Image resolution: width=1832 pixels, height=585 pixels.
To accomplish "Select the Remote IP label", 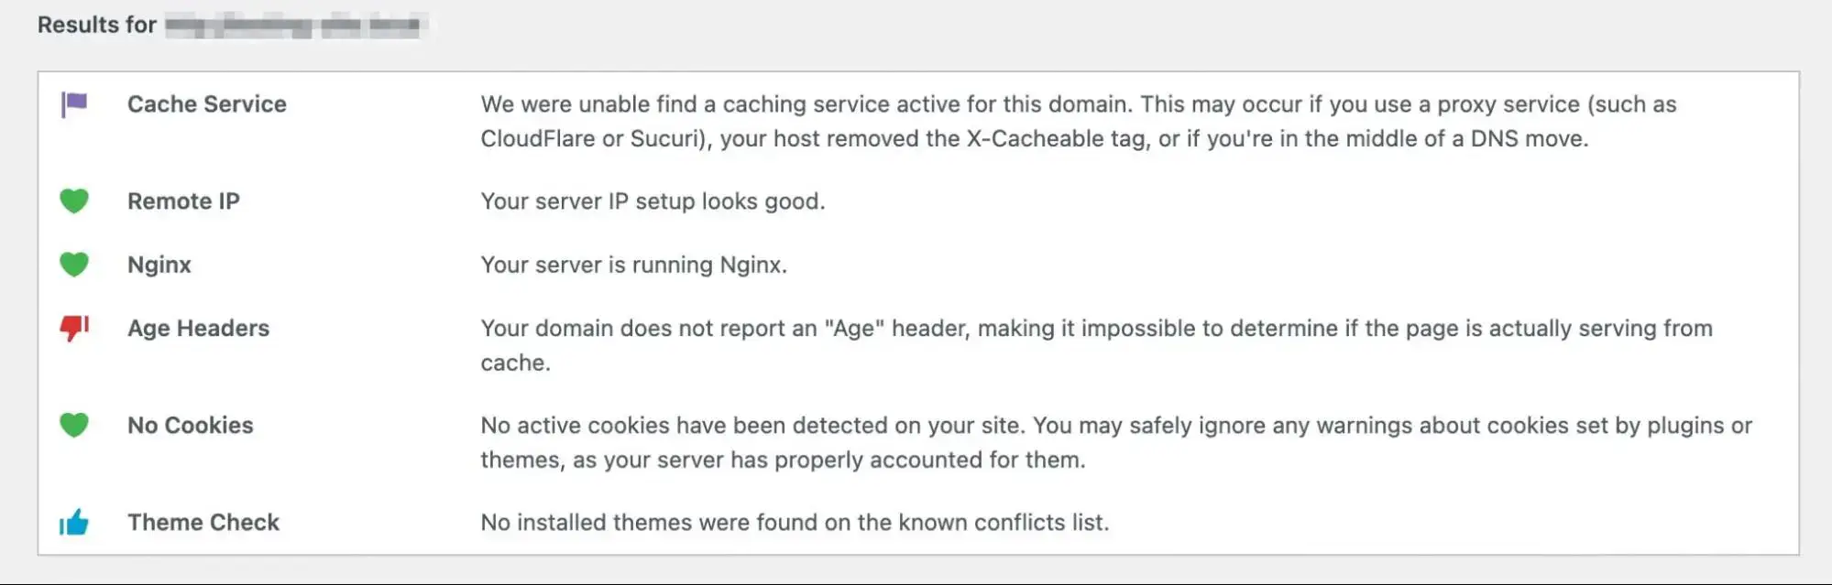I will (x=183, y=201).
